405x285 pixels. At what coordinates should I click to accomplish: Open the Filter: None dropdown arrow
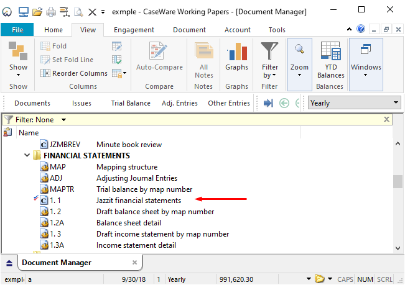[x=63, y=120]
